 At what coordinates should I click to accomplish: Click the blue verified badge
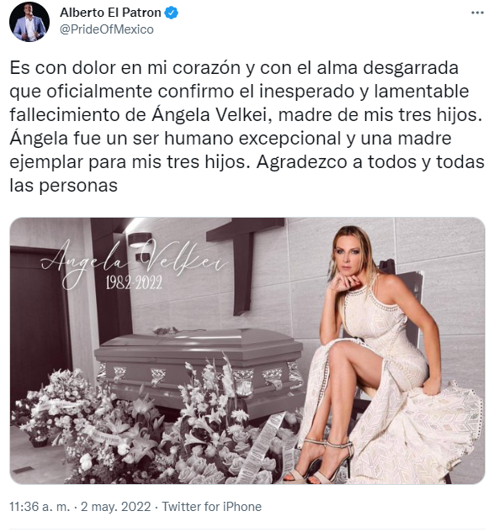171,13
